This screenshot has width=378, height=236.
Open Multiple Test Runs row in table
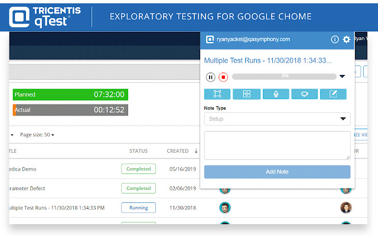click(57, 208)
